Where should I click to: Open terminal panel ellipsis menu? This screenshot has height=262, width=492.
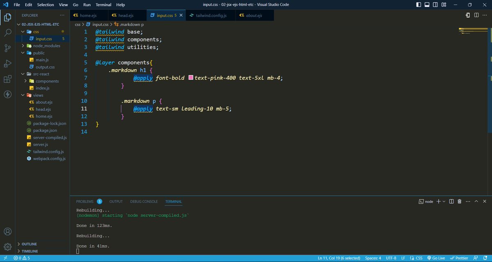[468, 201]
